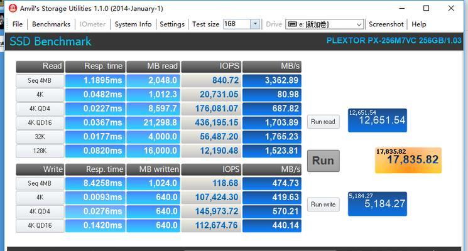This screenshot has width=468, height=251.
Task: Open the Help menu
Action: coord(419,24)
